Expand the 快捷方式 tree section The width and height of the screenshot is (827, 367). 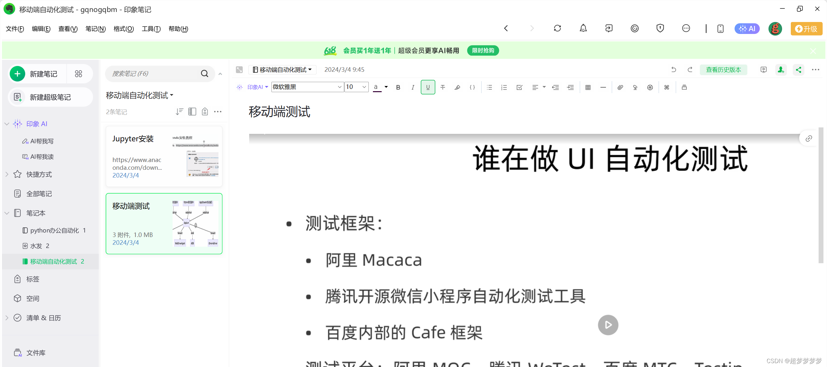point(7,174)
